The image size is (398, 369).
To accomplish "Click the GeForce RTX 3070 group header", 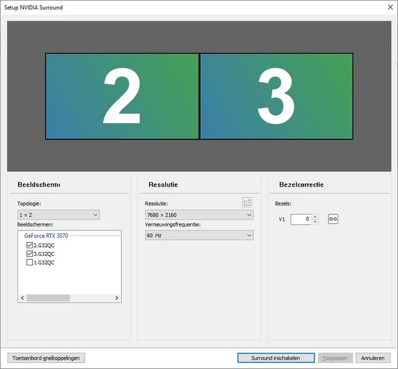I will point(46,236).
